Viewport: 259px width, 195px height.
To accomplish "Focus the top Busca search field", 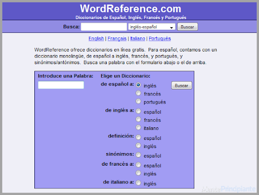I will (x=104, y=27).
